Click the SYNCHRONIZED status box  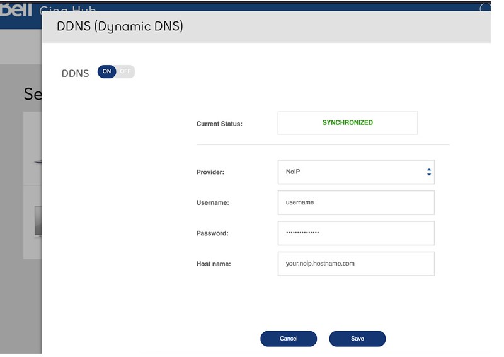pos(347,123)
